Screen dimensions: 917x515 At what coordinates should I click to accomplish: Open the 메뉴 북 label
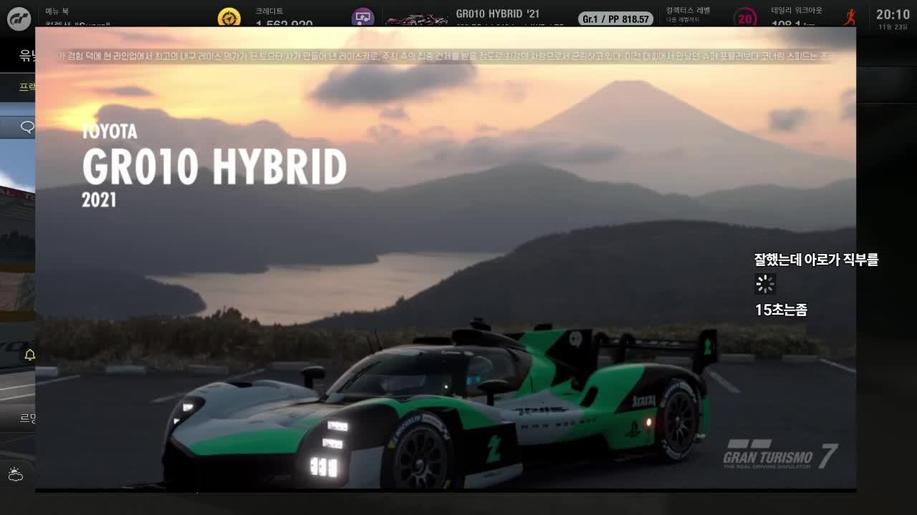point(57,11)
